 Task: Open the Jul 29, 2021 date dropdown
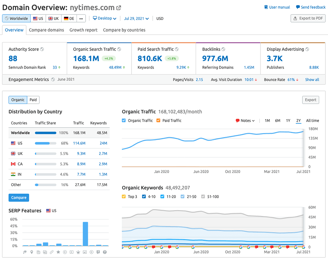point(136,19)
